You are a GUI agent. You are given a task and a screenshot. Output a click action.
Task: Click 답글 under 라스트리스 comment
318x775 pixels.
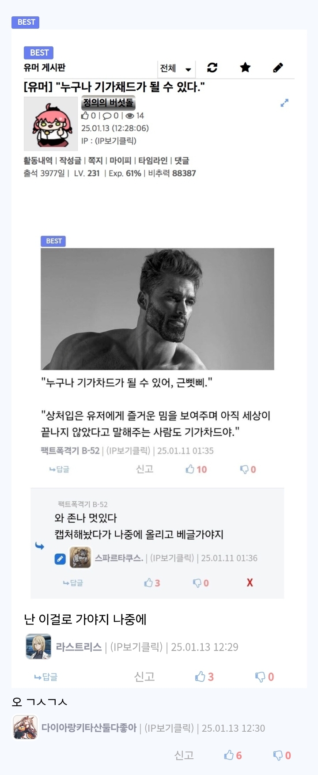46,677
